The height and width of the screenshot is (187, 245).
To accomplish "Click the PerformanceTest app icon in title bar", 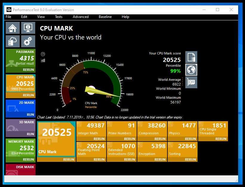I will [x=9, y=10].
